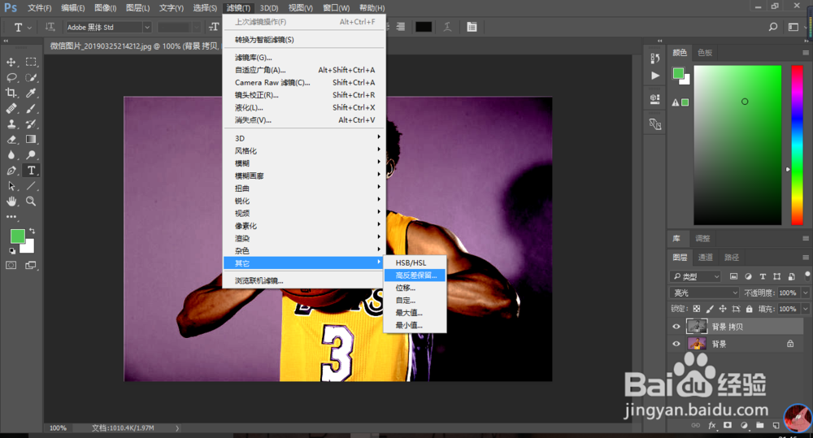
Task: Select the Eyedropper tool
Action: (31, 93)
